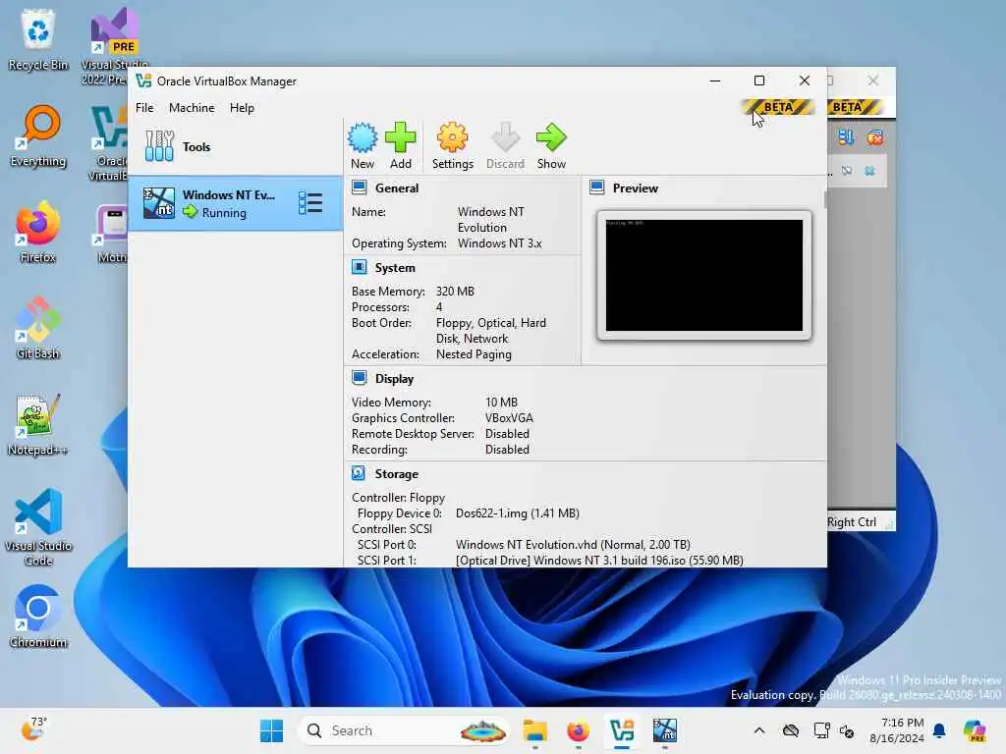This screenshot has width=1006, height=754.
Task: Click the Storage section header icon
Action: pyautogui.click(x=359, y=473)
